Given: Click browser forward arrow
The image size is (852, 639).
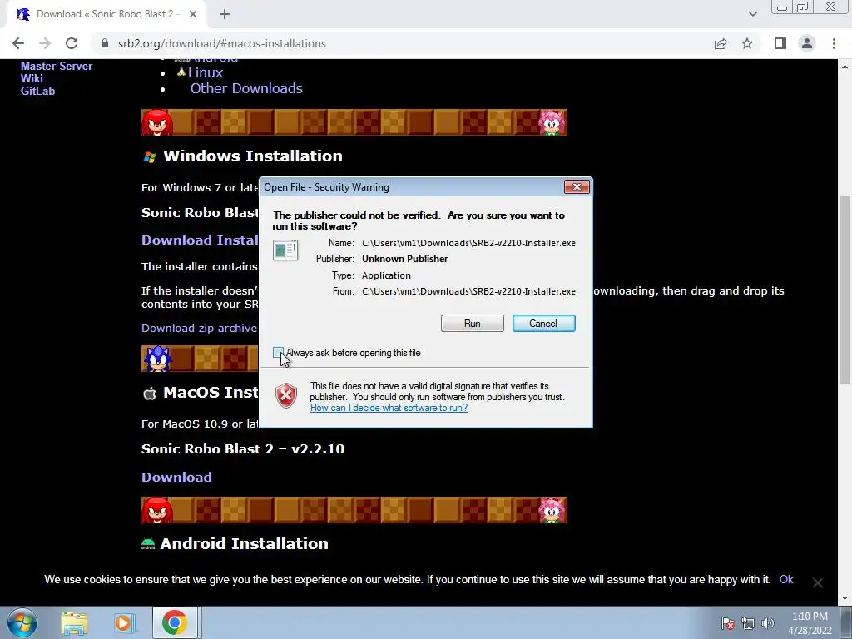Looking at the screenshot, I should [45, 43].
